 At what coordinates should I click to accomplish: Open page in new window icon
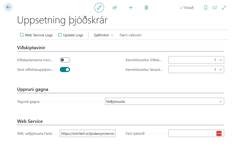[215, 8]
